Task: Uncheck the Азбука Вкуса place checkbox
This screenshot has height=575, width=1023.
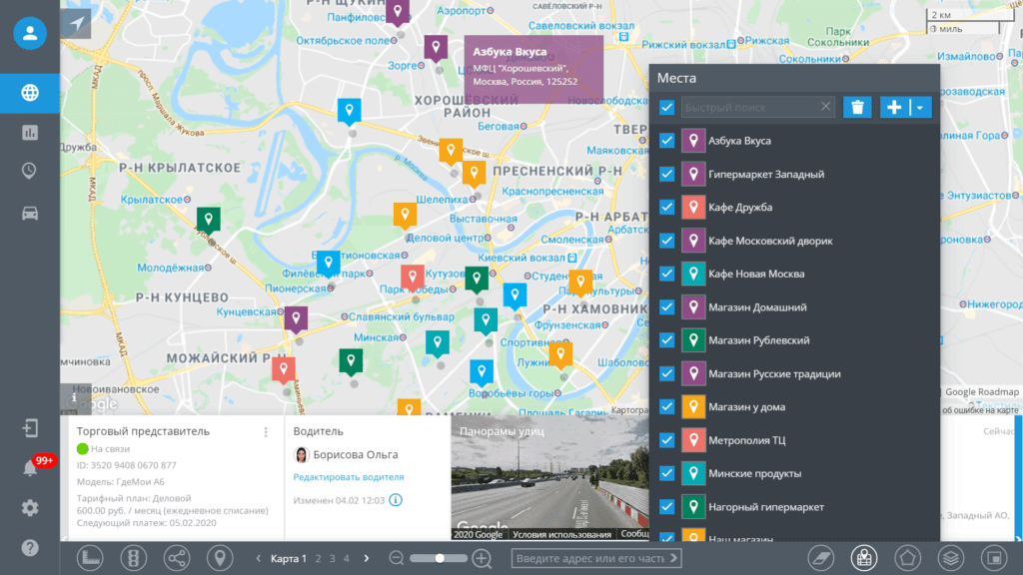Action: 666,140
